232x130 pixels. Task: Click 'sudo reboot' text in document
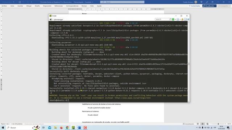click(x=93, y=115)
